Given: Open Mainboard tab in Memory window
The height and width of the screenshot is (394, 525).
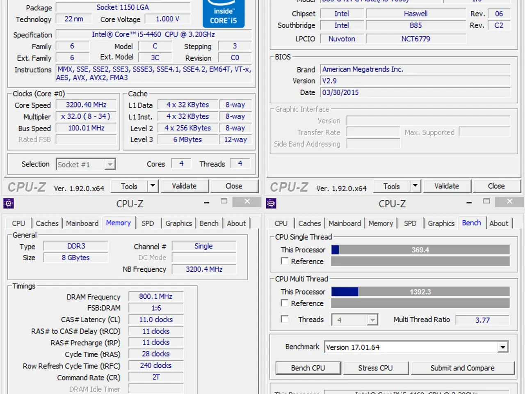Looking at the screenshot, I should coord(82,223).
